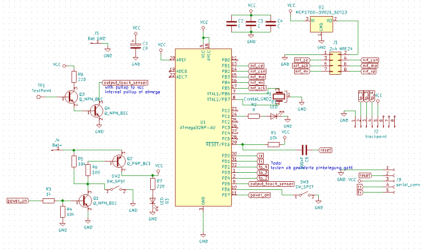Screen dimensions: 424x251
Task: Click the LED D3 below R7
Action: coord(153,201)
